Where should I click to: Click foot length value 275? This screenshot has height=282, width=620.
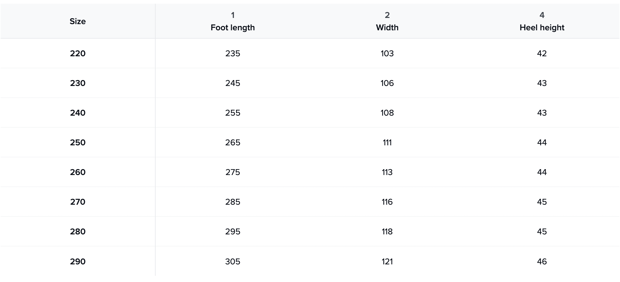click(x=233, y=172)
